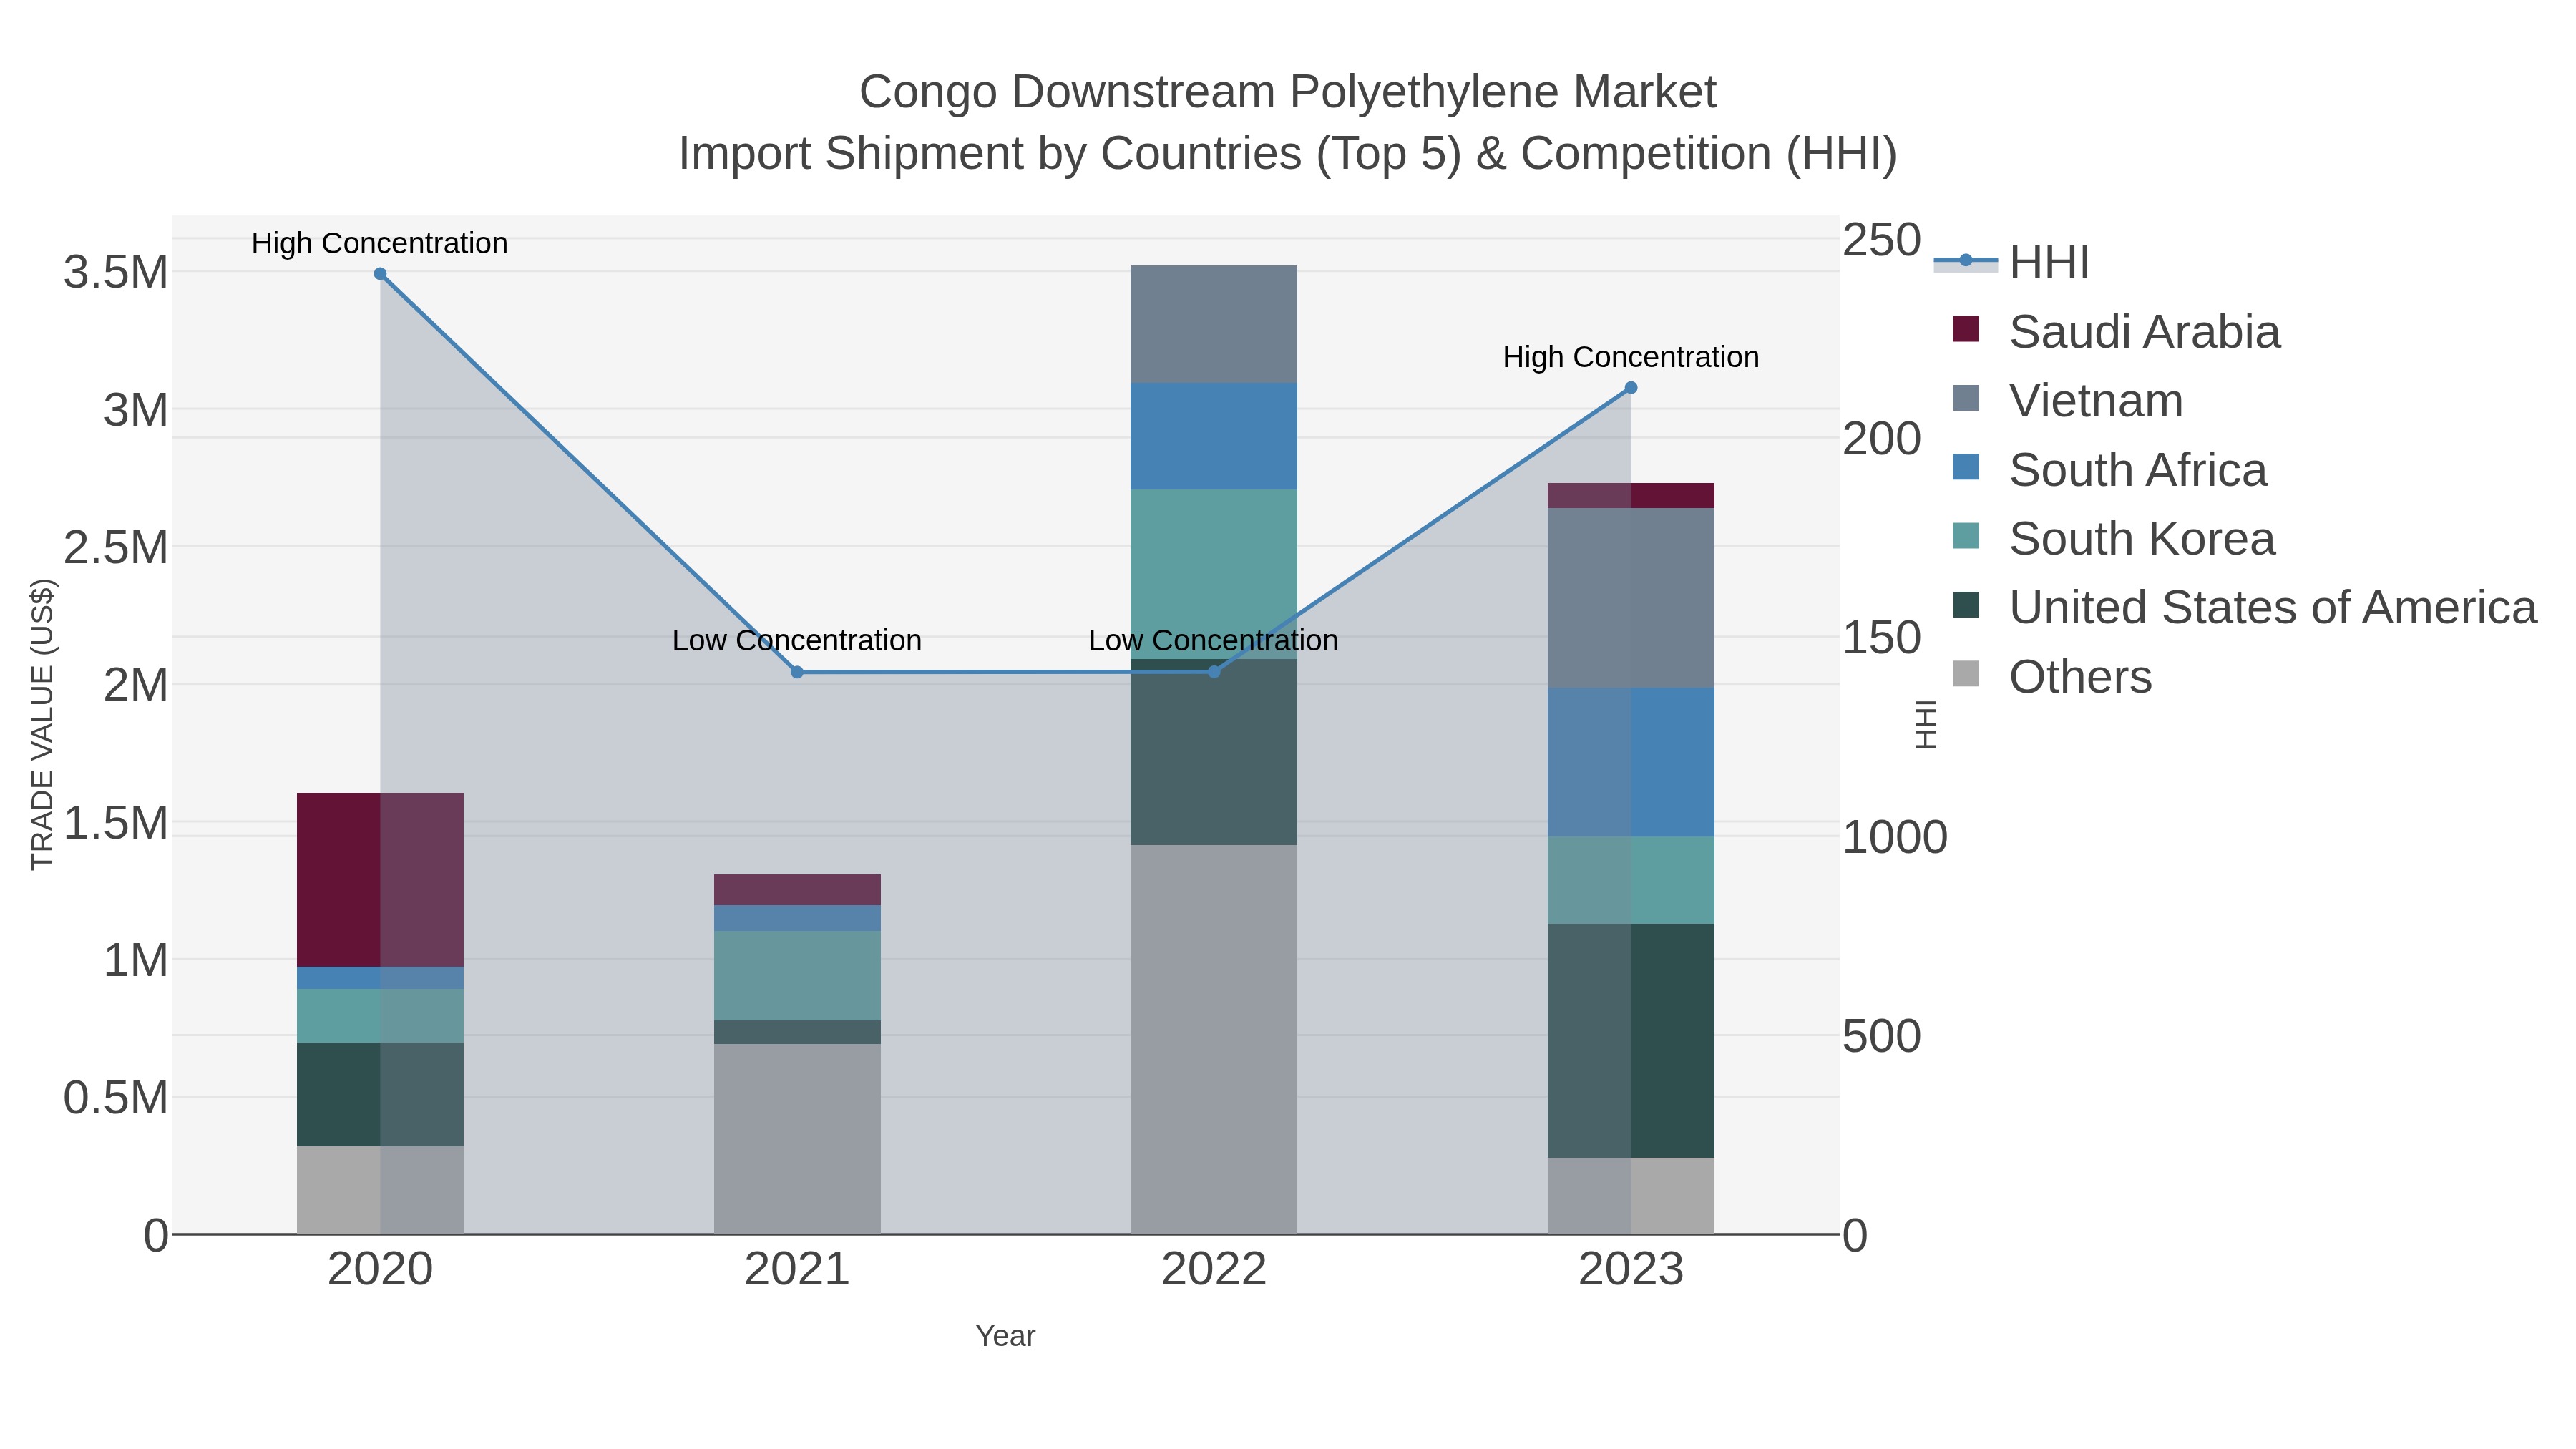This screenshot has width=2576, height=1449.
Task: Click the 2022 x-axis tick label
Action: (x=1214, y=1269)
